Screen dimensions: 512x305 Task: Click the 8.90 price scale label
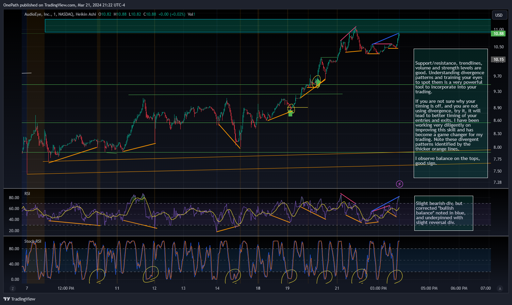(x=498, y=108)
